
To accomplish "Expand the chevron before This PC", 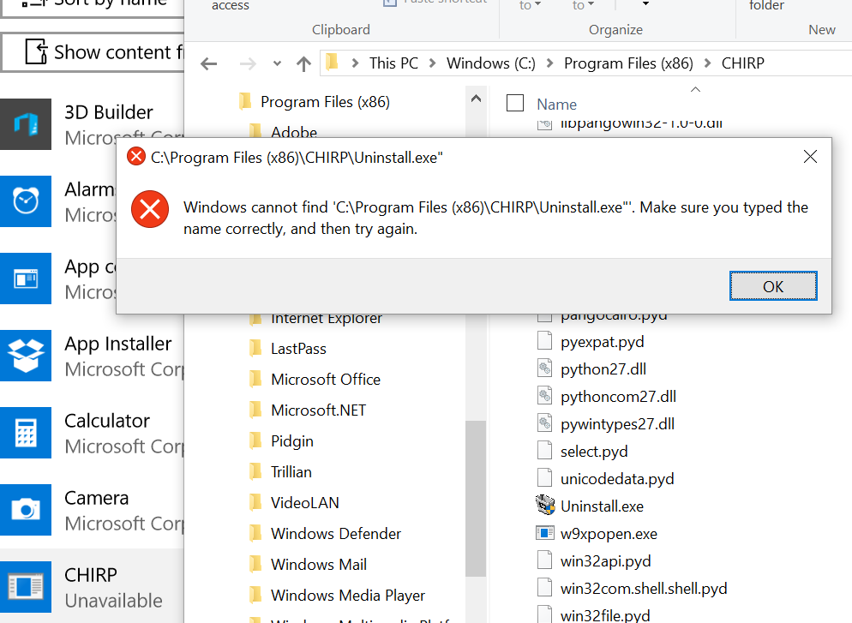I will point(356,63).
